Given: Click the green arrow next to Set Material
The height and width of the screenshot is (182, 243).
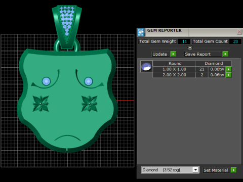Looking at the screenshot, I should (233, 170).
